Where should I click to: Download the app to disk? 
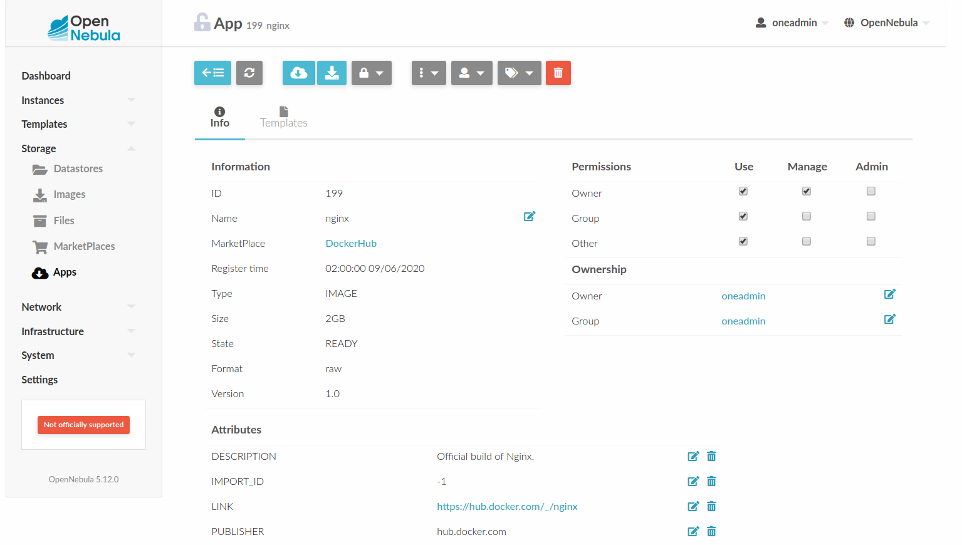(332, 73)
